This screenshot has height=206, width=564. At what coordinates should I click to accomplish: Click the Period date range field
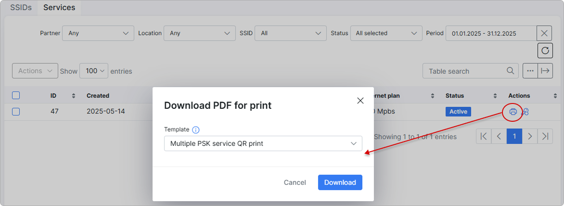pyautogui.click(x=491, y=33)
